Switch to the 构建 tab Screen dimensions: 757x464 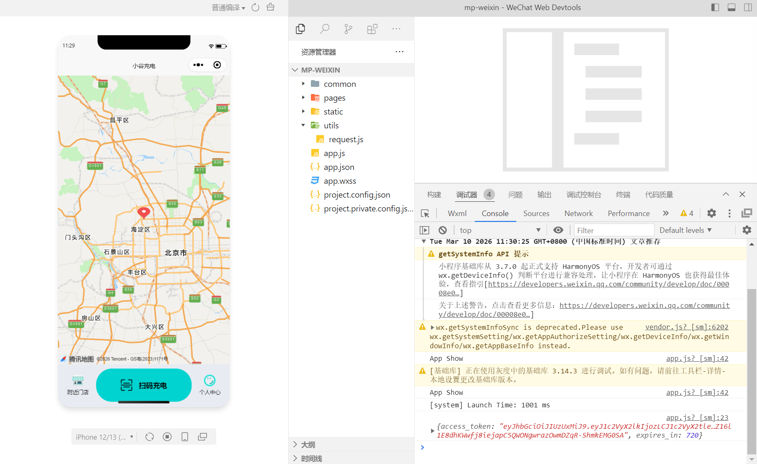(434, 195)
